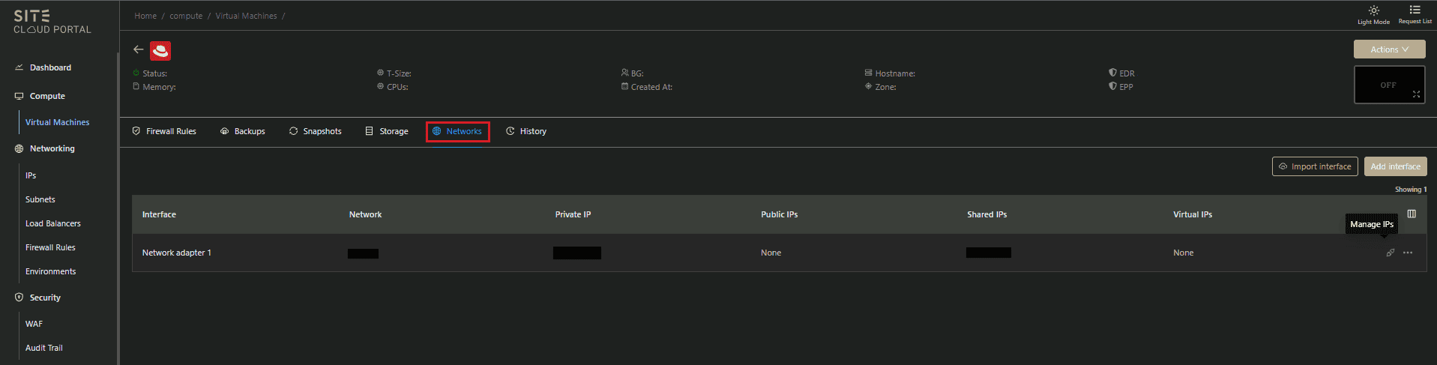The width and height of the screenshot is (1437, 365).
Task: Click the back arrow icon
Action: click(x=138, y=49)
